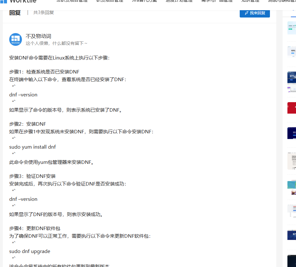Viewport: 296px width, 267px height.
Task: Click the 回复 section heading
Action: tap(15, 13)
